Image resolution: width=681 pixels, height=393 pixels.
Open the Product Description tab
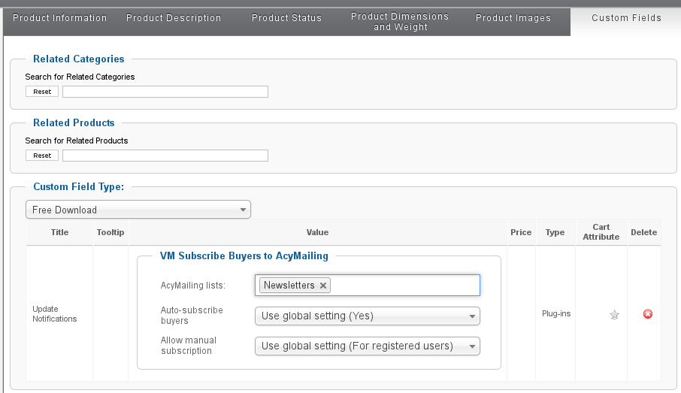(174, 18)
